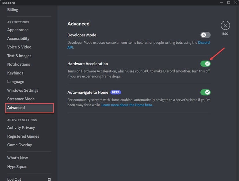Viewport: 239px width, 181px height.
Task: Click Log Out in the sidebar
Action: point(14,179)
